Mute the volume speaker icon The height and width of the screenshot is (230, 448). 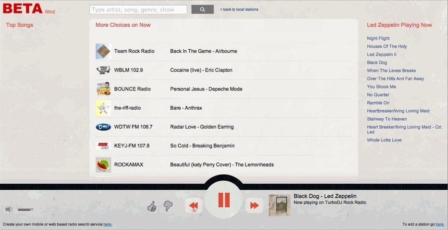[9, 209]
